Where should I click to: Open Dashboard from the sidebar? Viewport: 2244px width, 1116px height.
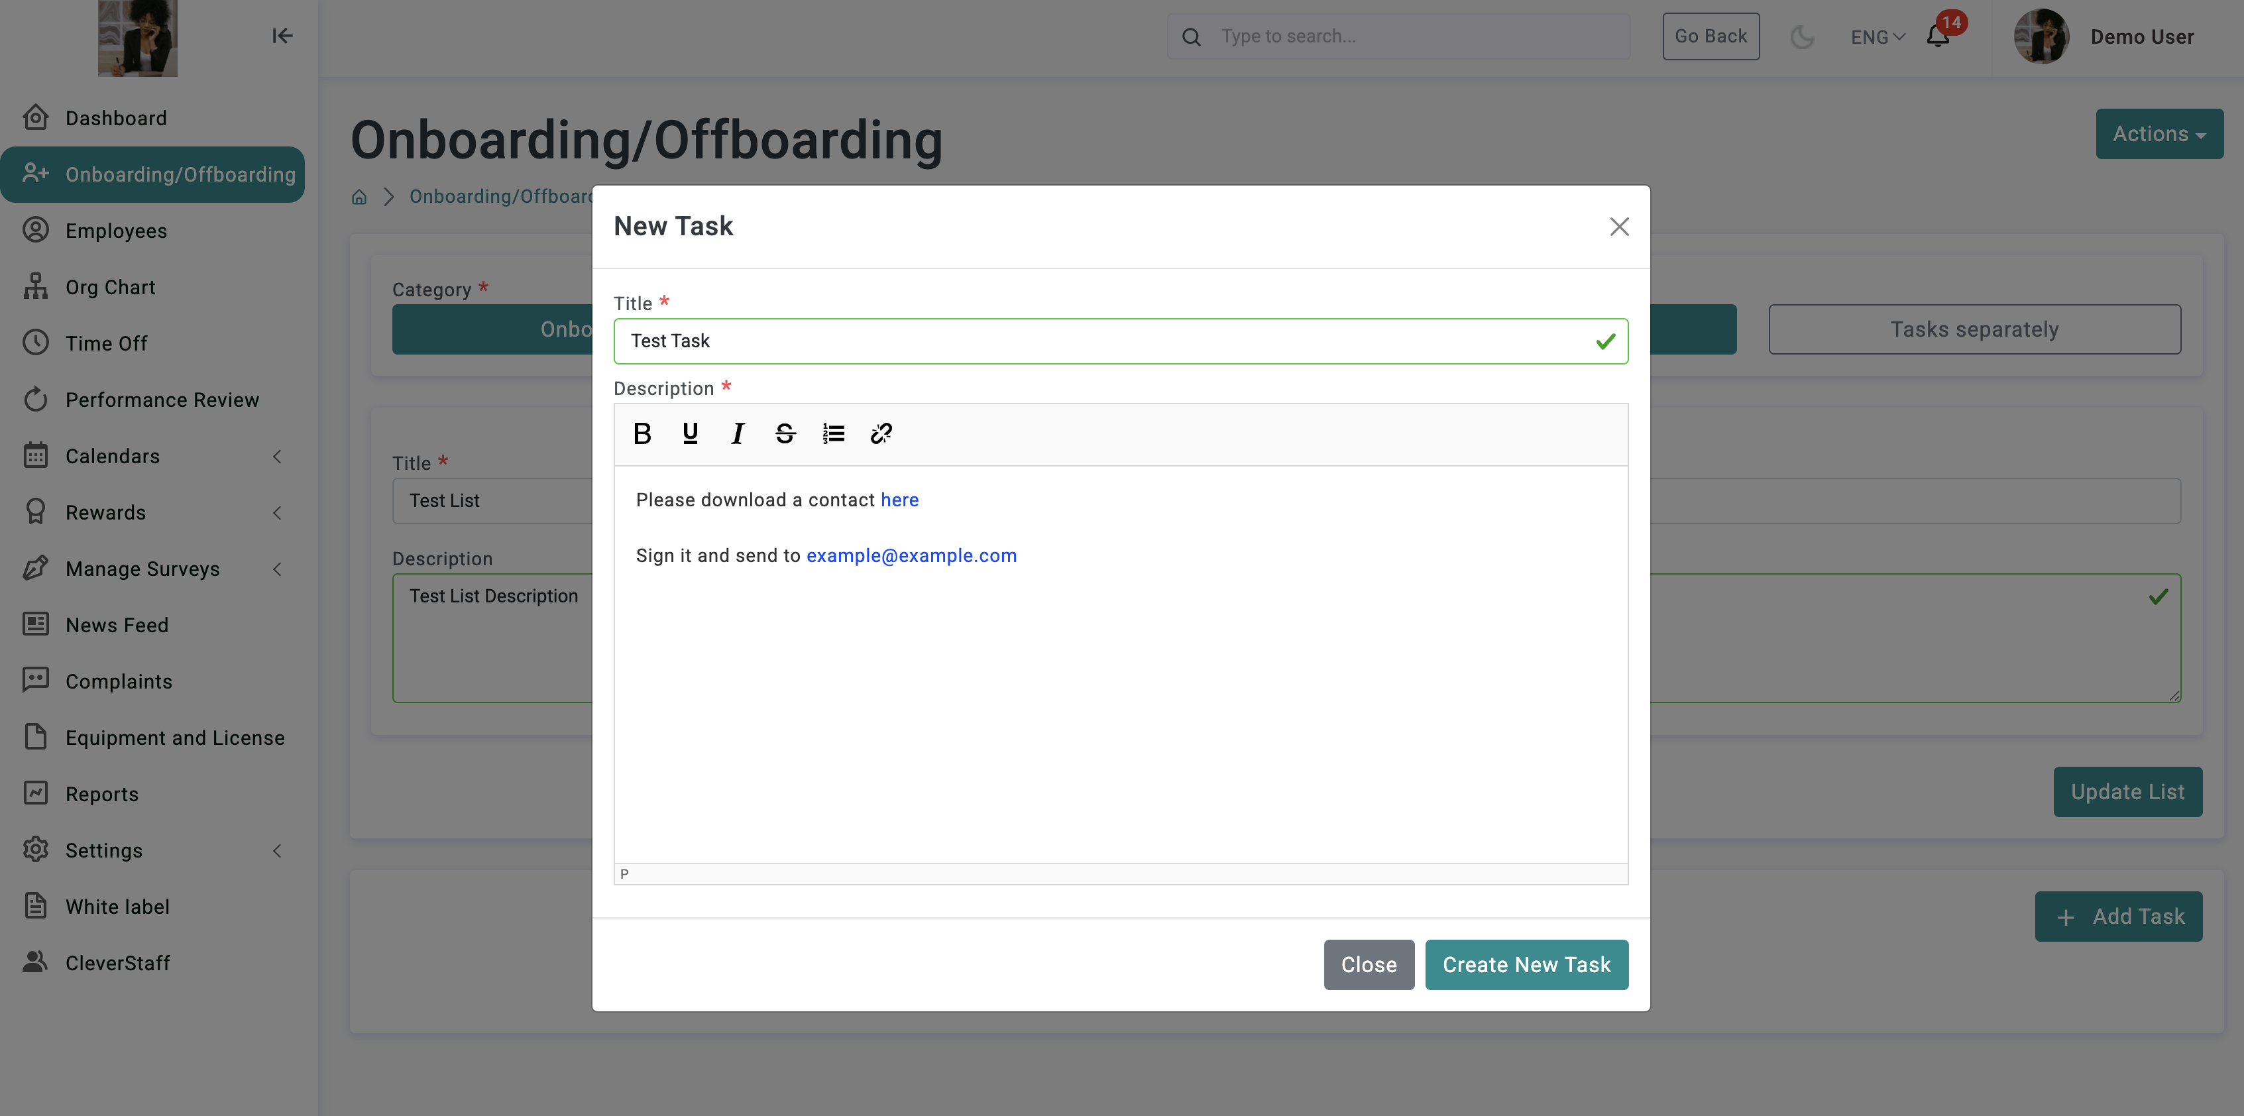(x=115, y=117)
